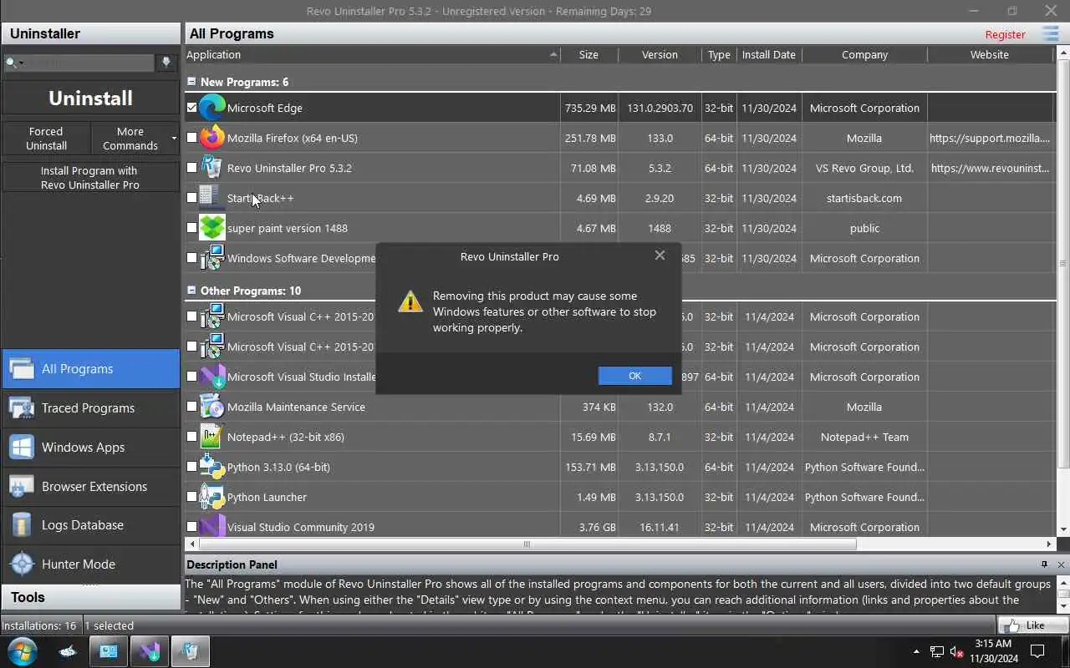Click Install Program with Revo Uninstaller Pro

[x=90, y=178]
